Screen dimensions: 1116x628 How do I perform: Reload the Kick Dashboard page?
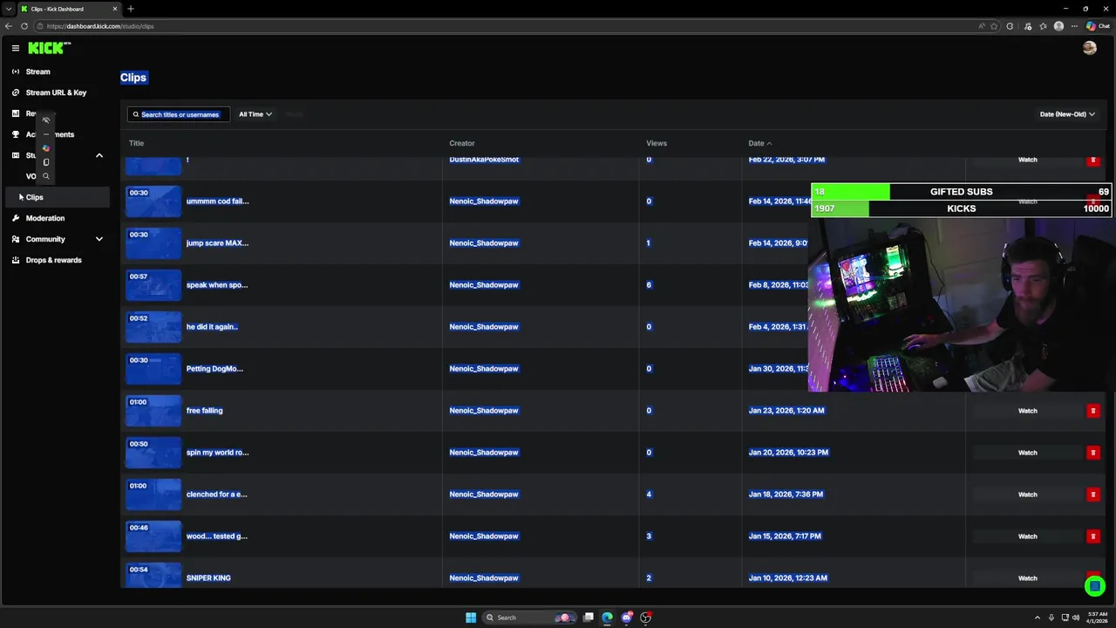[24, 26]
